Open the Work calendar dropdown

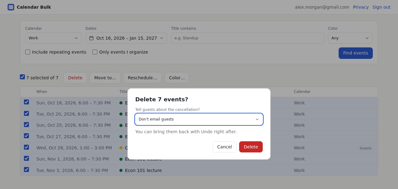(x=53, y=38)
